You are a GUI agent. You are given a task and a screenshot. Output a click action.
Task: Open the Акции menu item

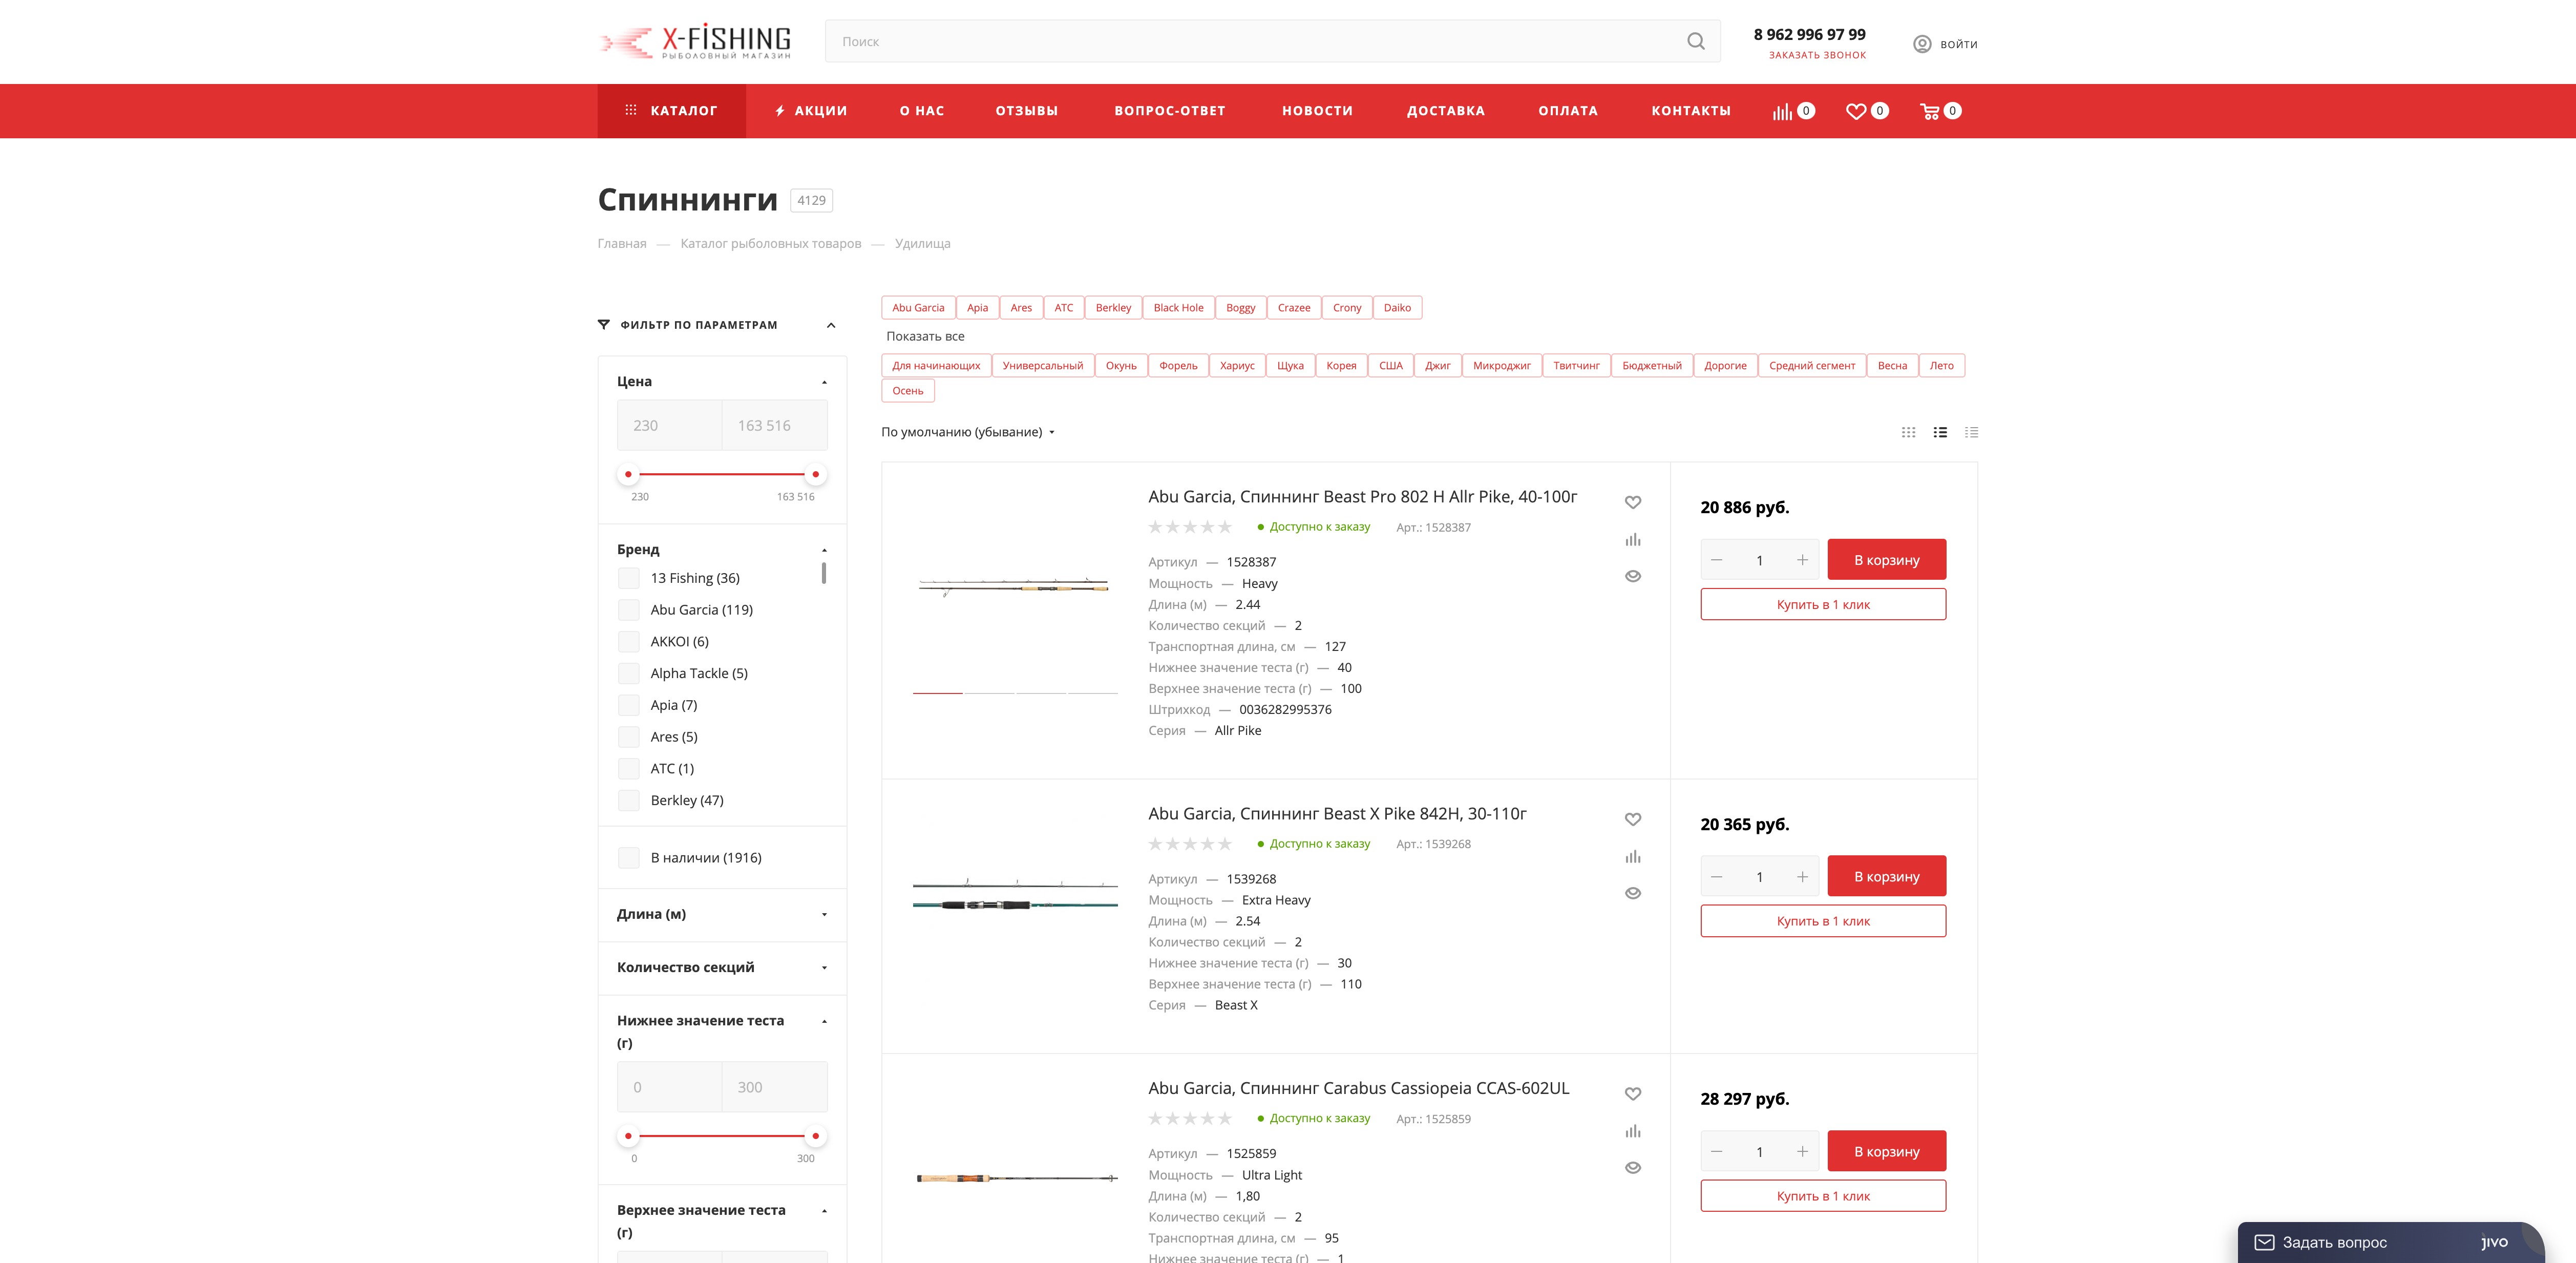click(810, 111)
